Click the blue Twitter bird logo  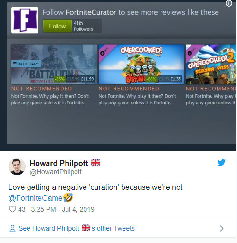[x=221, y=163]
